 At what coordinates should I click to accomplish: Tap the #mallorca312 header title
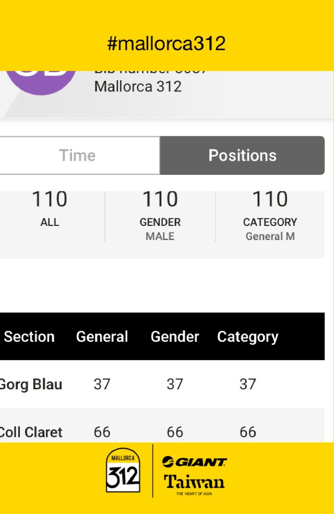(166, 43)
